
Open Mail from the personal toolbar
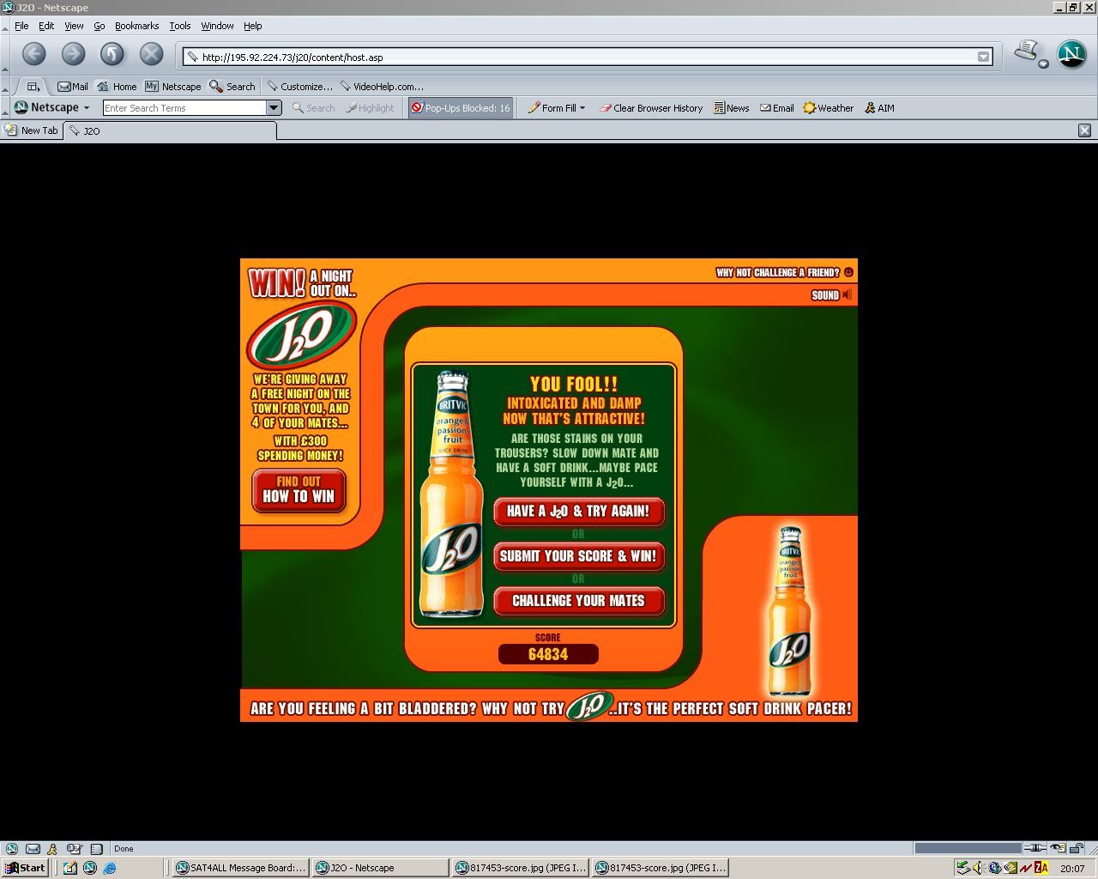73,86
